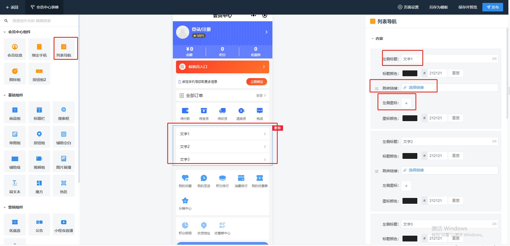Click the 积分排行 icon in preview

coord(222,178)
